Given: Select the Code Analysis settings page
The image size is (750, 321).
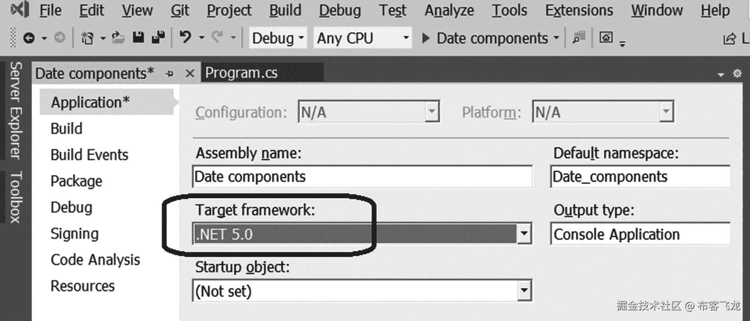Looking at the screenshot, I should tap(95, 260).
